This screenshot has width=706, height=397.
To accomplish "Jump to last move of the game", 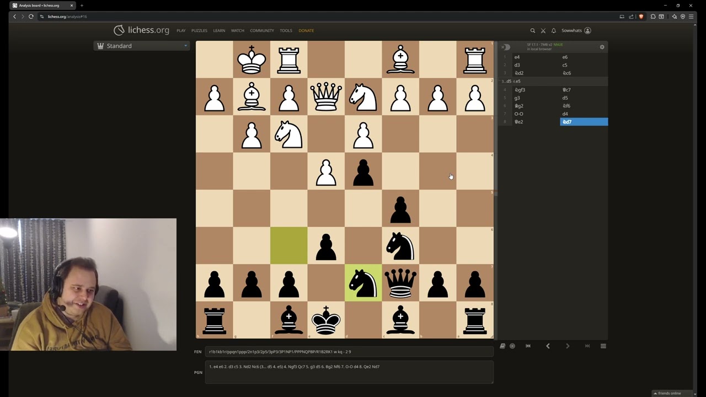I will coord(587,346).
